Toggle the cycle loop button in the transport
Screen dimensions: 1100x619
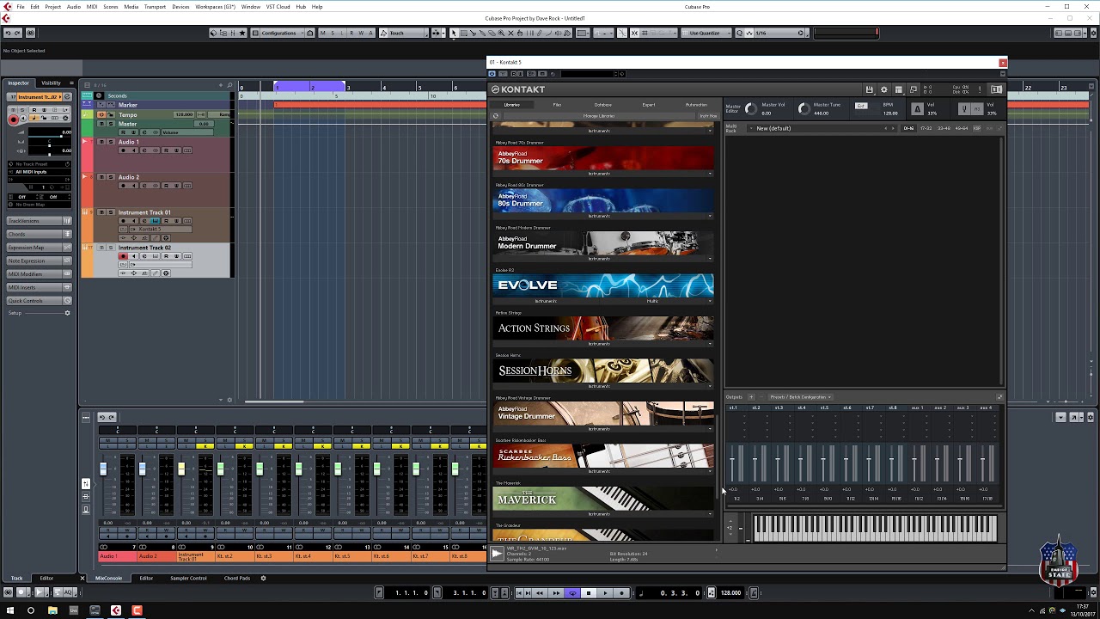(572, 592)
